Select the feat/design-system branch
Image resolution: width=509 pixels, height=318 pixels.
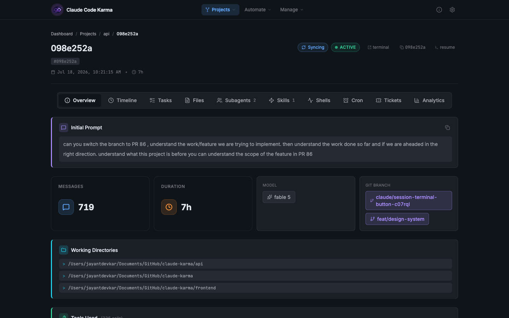(x=397, y=219)
